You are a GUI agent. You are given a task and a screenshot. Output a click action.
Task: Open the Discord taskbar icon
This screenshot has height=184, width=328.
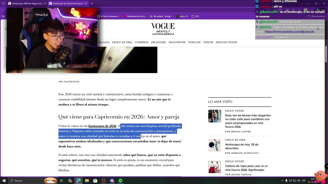(x=112, y=181)
